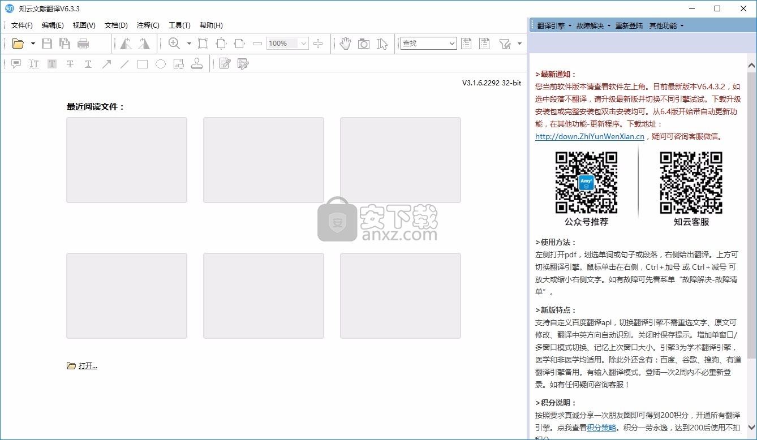Open the 帮助(H) menu

coord(211,25)
